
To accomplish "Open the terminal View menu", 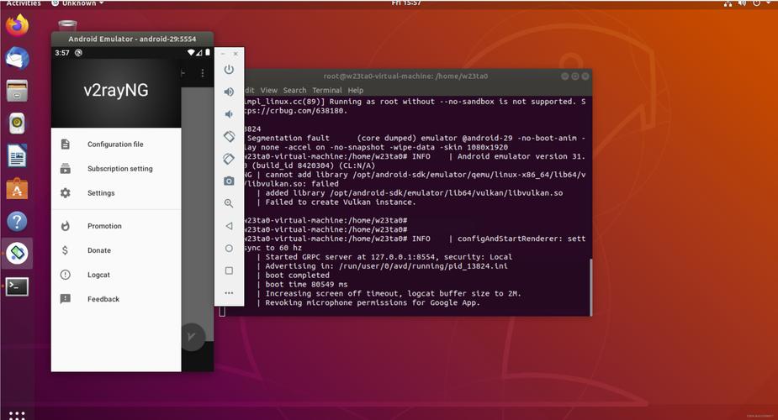I will [x=268, y=90].
